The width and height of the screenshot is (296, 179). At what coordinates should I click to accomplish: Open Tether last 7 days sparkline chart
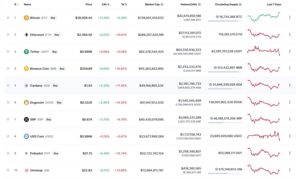[264, 51]
